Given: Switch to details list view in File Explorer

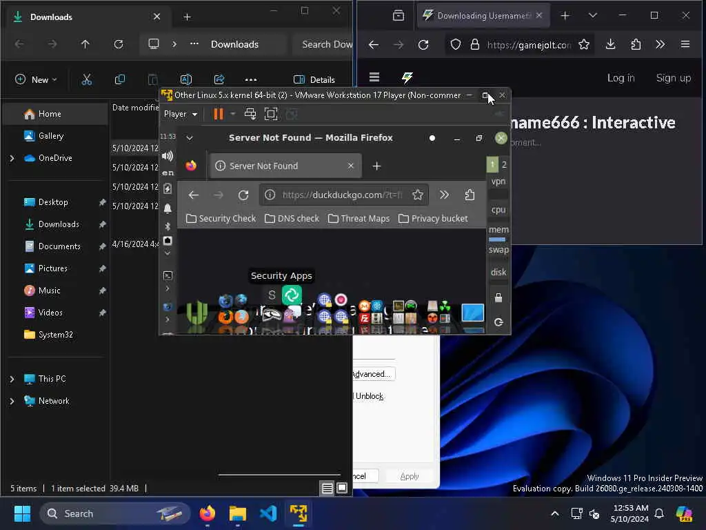Looking at the screenshot, I should pos(327,488).
